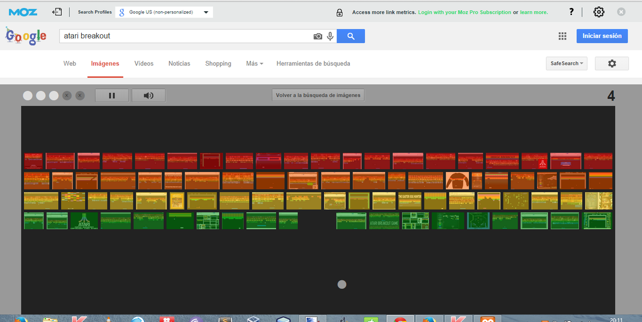Click the search-by-image camera icon
This screenshot has height=322, width=642.
[318, 36]
